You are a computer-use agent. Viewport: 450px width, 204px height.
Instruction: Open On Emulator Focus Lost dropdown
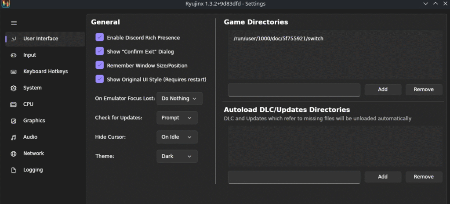(x=179, y=99)
